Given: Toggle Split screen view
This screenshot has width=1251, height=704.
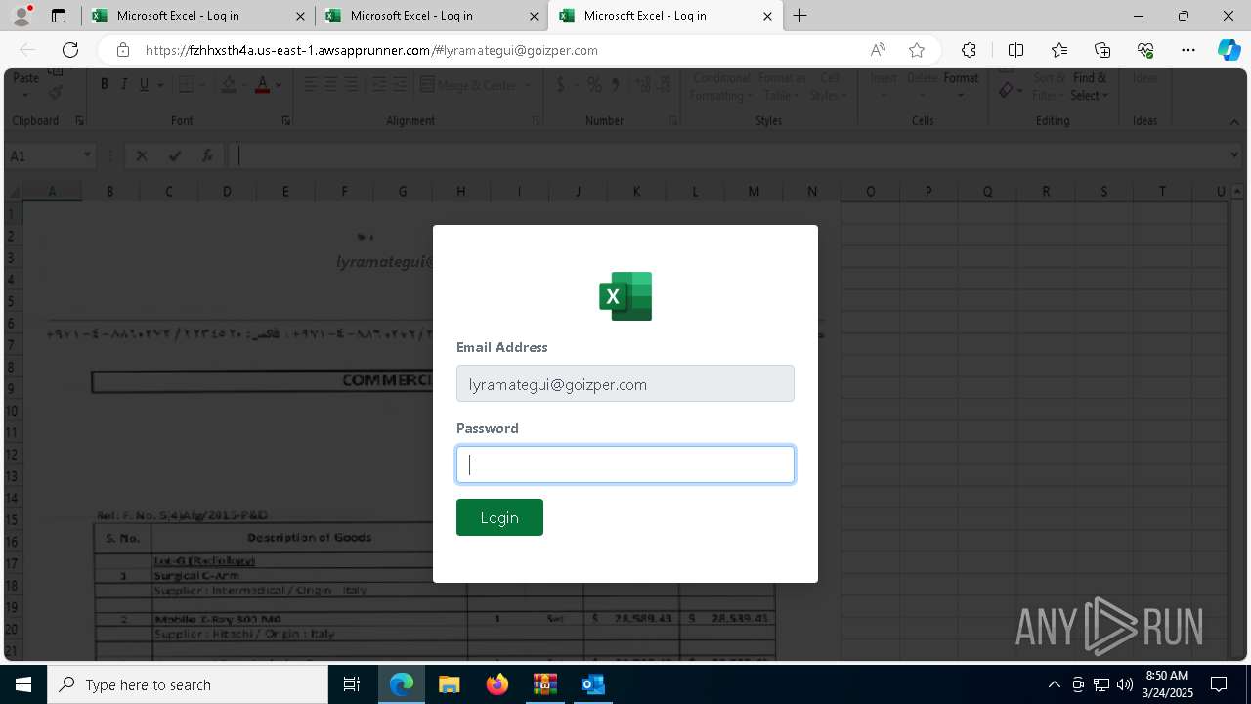Looking at the screenshot, I should [x=1015, y=50].
